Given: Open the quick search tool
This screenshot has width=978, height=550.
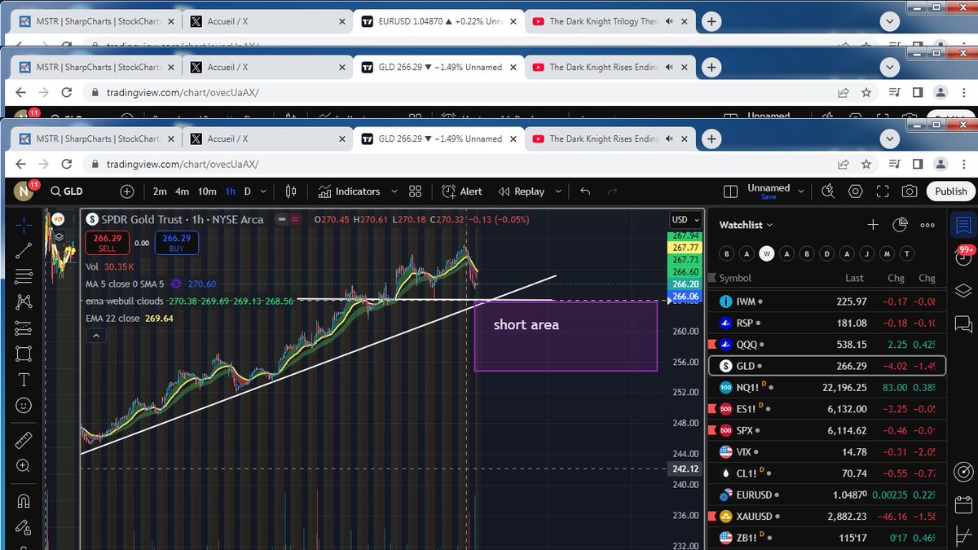Looking at the screenshot, I should click(x=829, y=191).
